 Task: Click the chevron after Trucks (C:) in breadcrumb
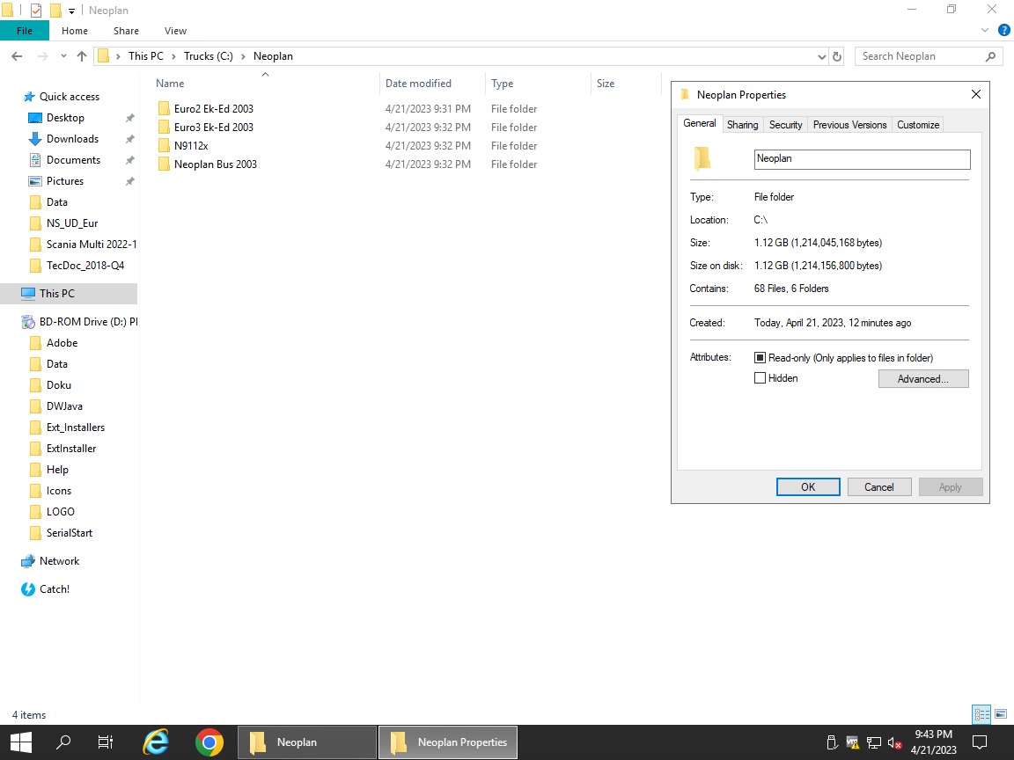click(x=243, y=56)
